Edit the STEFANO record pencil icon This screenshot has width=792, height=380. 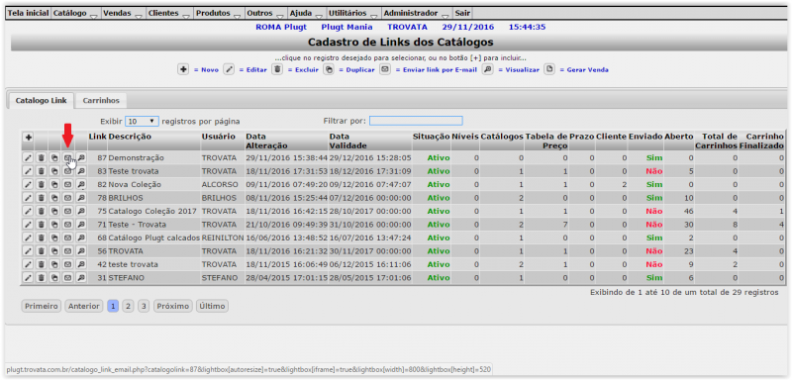pos(29,277)
